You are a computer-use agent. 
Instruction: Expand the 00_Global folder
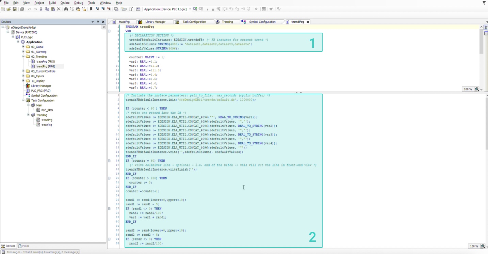click(x=23, y=47)
